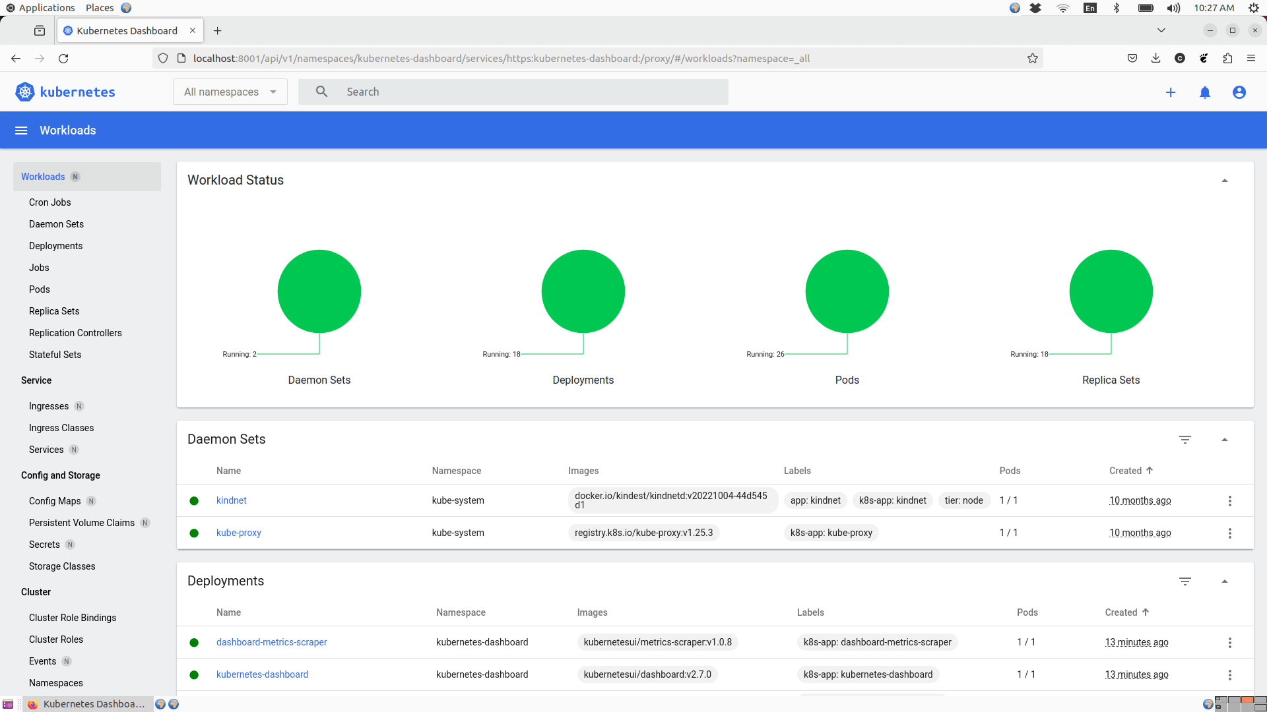The height and width of the screenshot is (712, 1267).
Task: Open kindnet row three-dot actions menu
Action: pyautogui.click(x=1230, y=501)
